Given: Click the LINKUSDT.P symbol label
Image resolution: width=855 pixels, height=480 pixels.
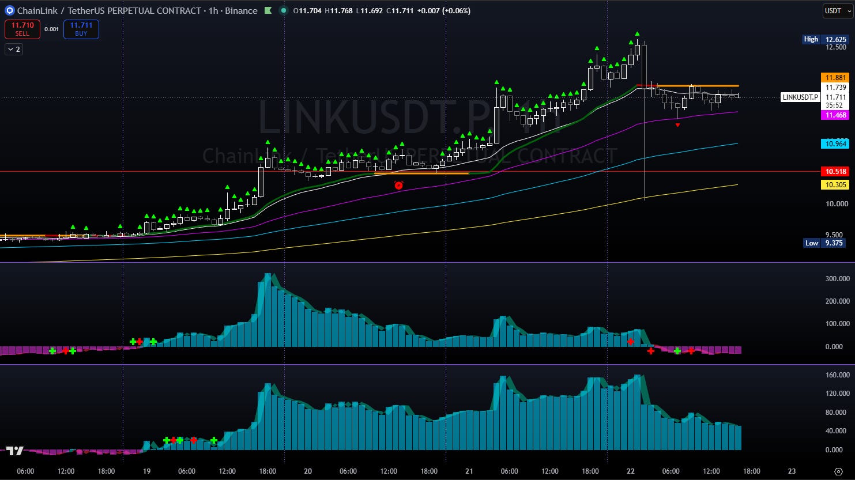Looking at the screenshot, I should click(800, 97).
